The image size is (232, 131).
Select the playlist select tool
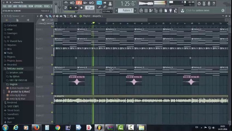68,16
